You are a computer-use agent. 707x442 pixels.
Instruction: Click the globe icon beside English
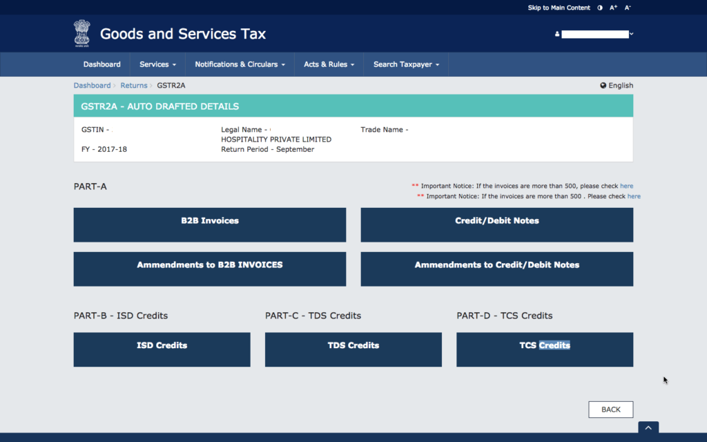pyautogui.click(x=602, y=85)
